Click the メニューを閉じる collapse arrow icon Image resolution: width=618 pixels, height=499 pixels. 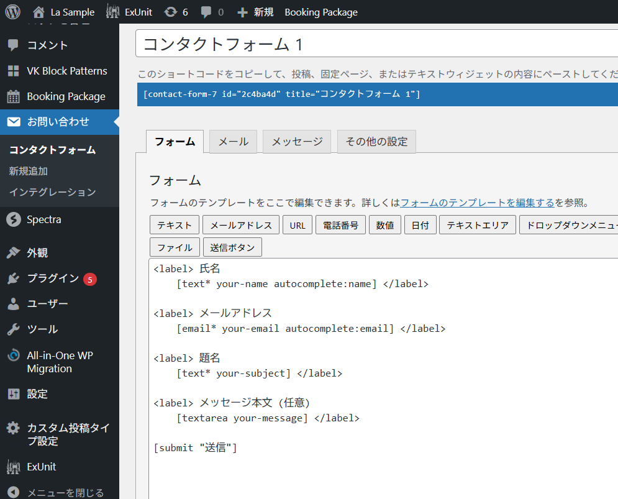(x=14, y=492)
